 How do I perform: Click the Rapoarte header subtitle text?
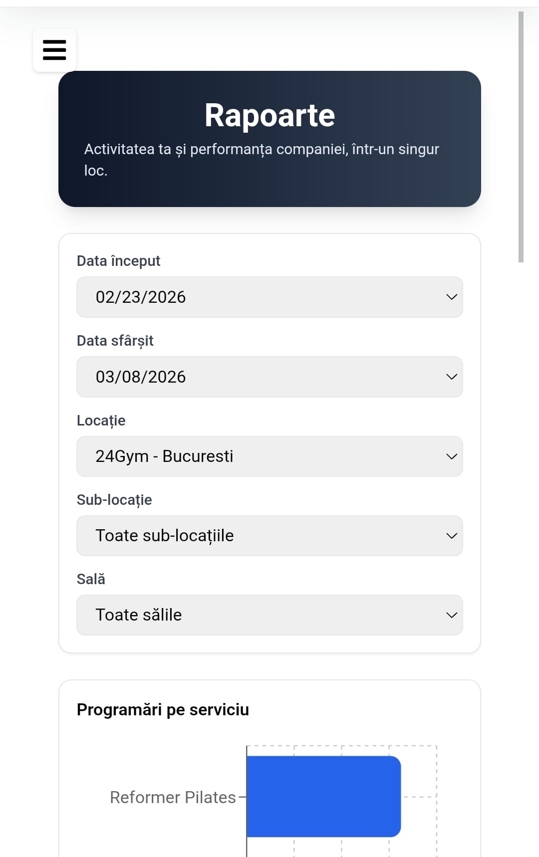(262, 160)
